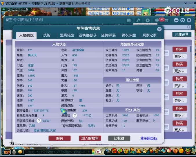The height and width of the screenshot is (157, 196).
Task: Click the pink peach icon
Action: click(169, 151)
